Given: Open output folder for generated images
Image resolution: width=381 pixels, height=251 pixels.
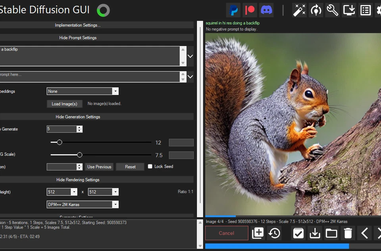Looking at the screenshot, I should pos(331,233).
